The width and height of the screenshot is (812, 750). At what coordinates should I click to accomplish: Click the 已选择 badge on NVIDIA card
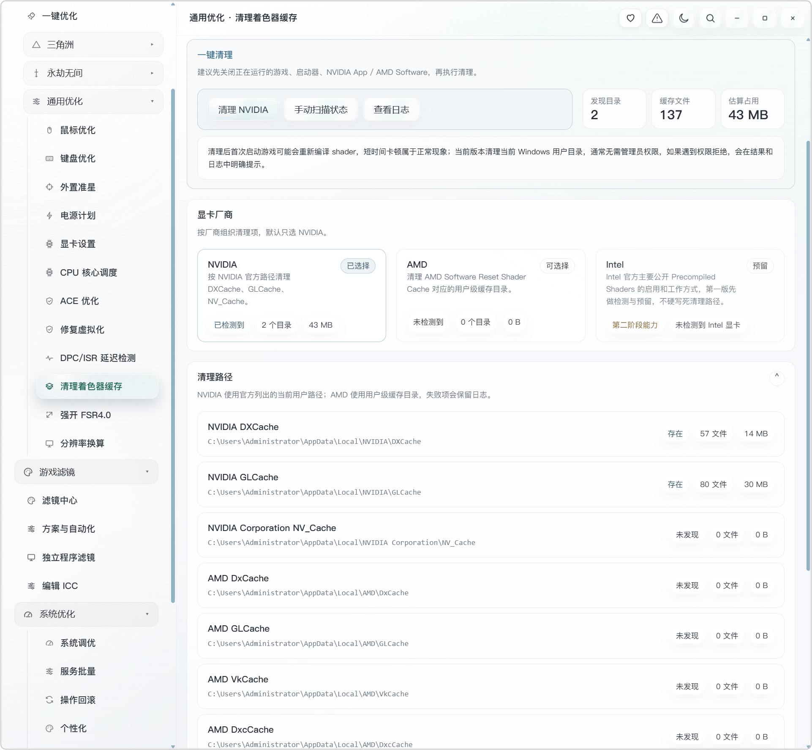click(358, 266)
